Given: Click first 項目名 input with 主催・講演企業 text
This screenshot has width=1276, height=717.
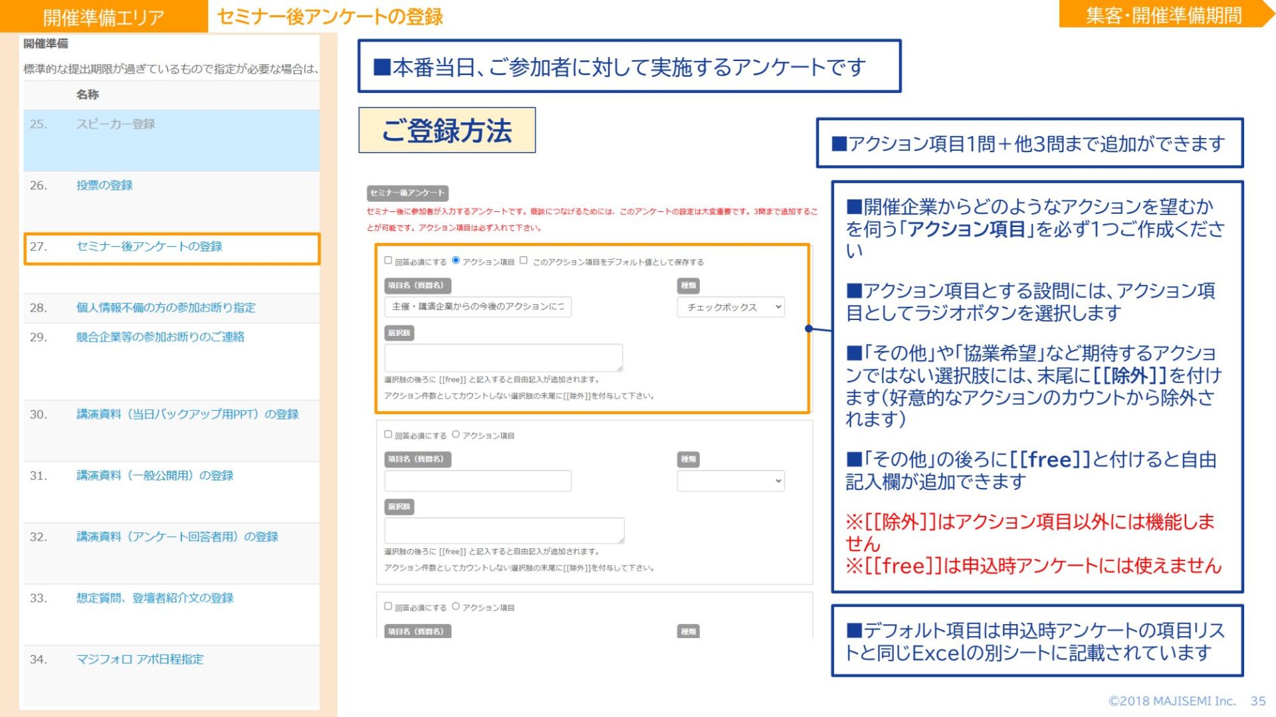Looking at the screenshot, I should (477, 307).
